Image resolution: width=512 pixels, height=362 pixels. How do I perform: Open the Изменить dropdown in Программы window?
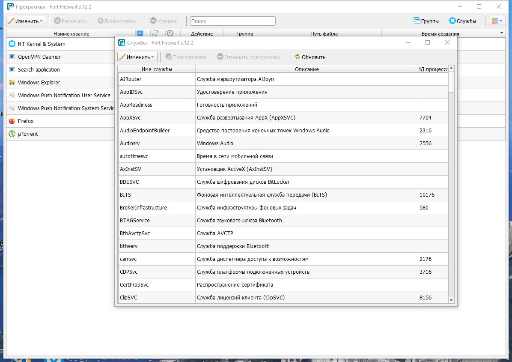pos(26,21)
